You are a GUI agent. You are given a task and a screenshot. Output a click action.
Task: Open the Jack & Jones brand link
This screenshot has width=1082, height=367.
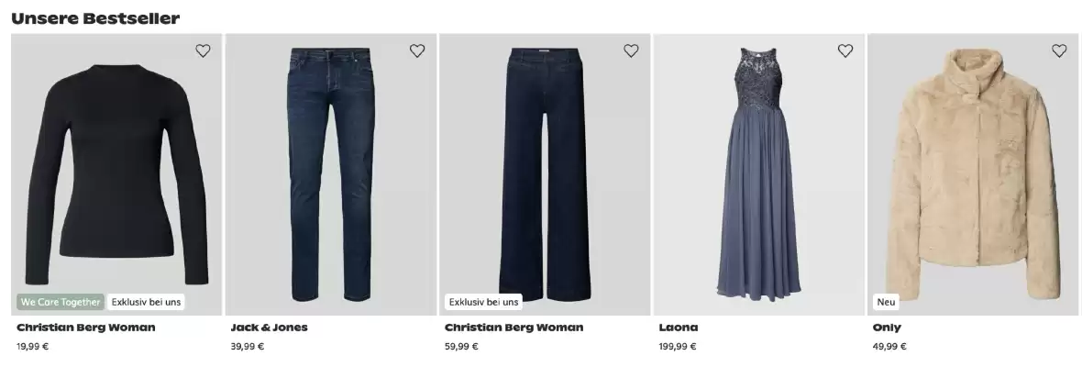click(x=269, y=327)
